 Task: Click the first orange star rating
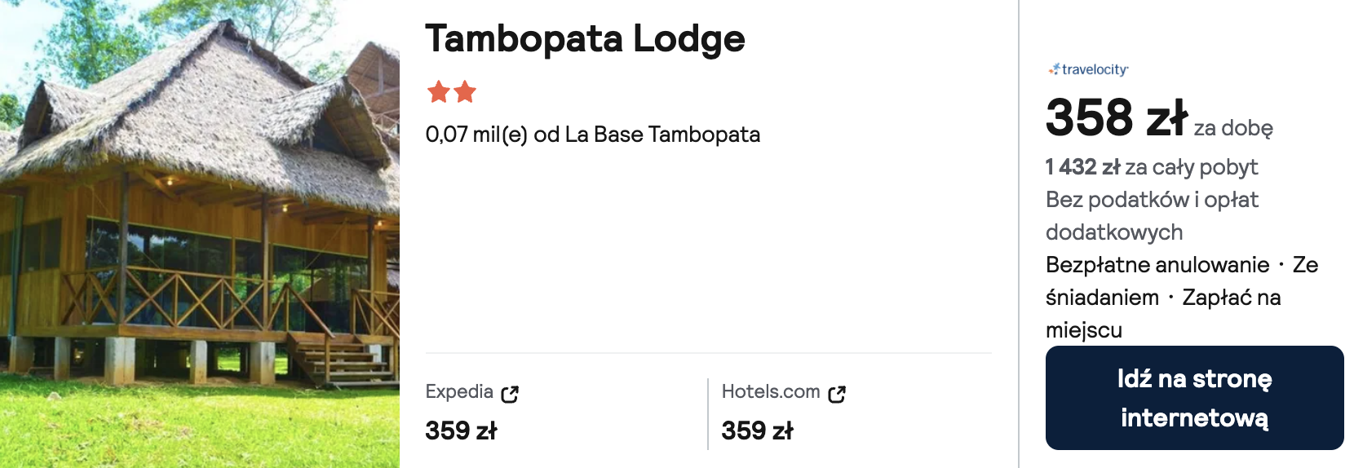click(439, 91)
